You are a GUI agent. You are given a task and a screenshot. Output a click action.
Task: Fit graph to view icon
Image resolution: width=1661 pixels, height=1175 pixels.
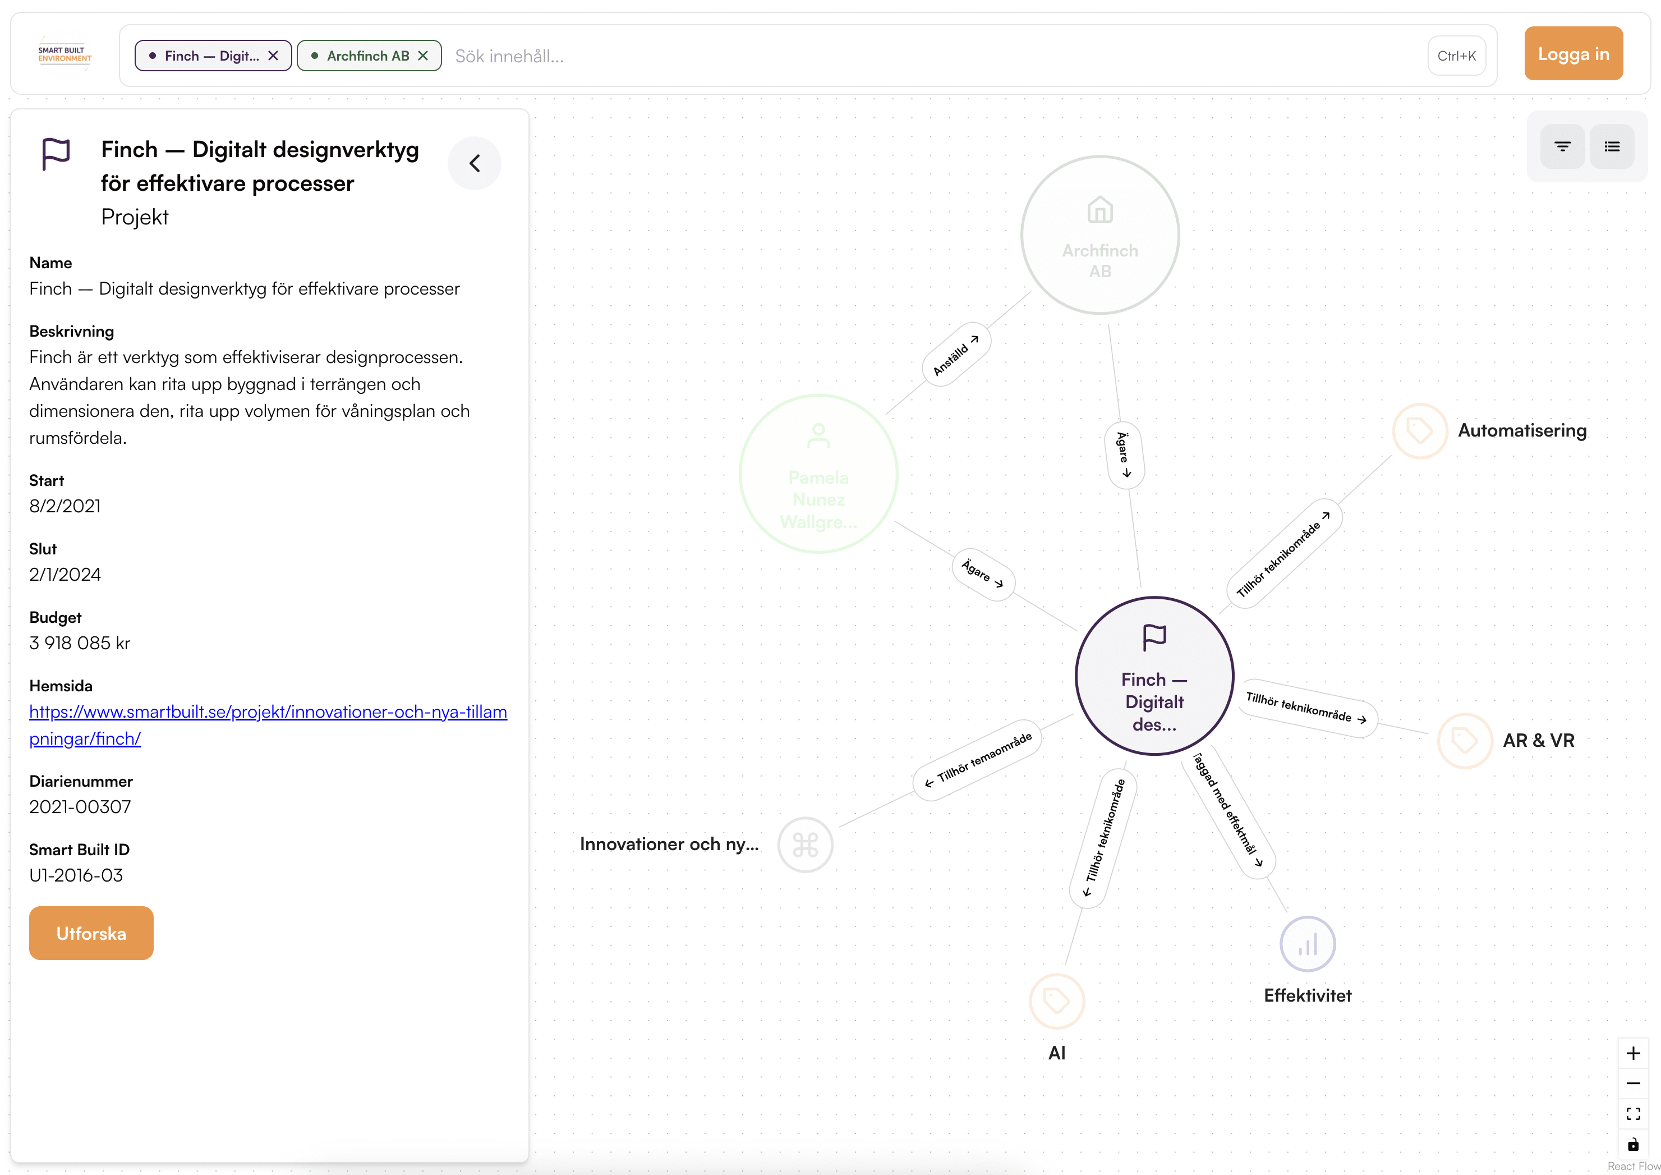1633,1113
